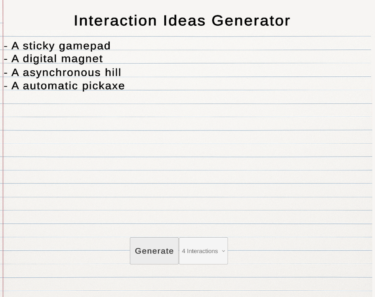Click the word "Generator" in the title
375x297 pixels.
251,21
